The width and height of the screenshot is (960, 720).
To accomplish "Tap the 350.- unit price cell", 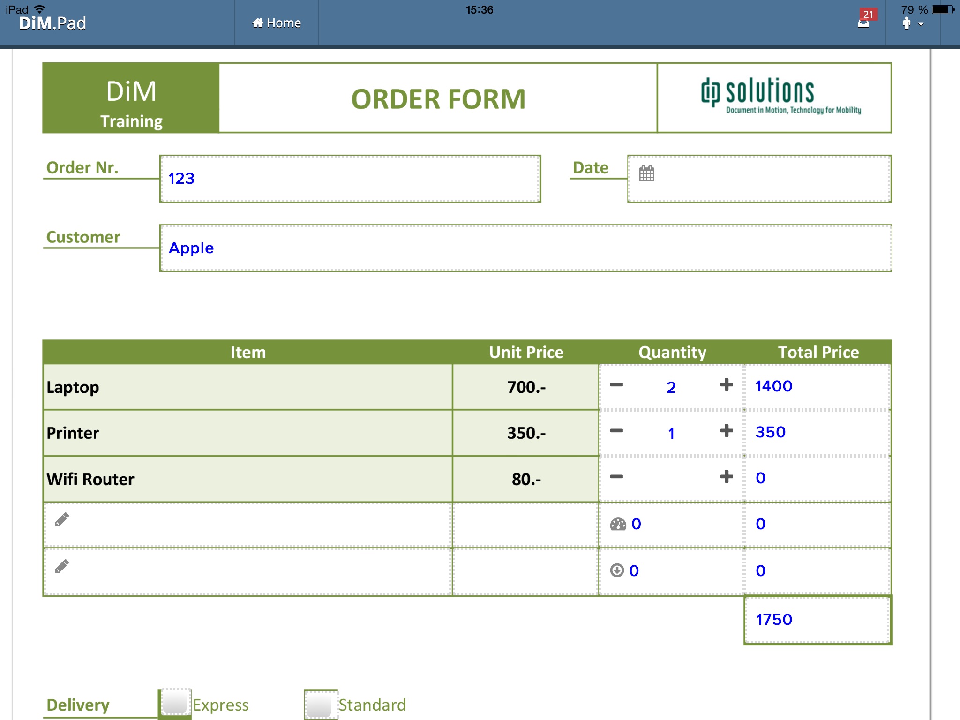I will click(x=525, y=433).
